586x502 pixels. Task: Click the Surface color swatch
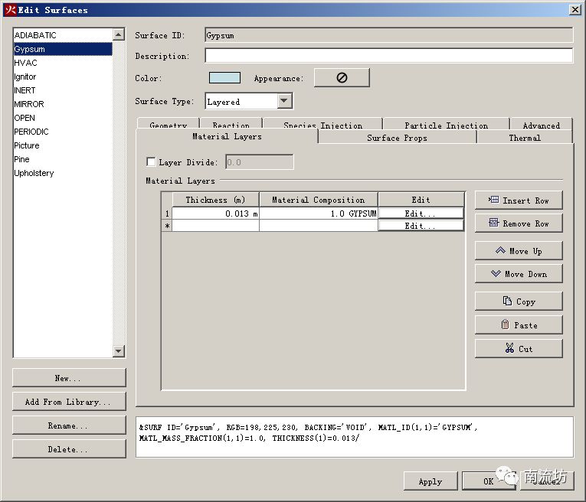(x=224, y=78)
